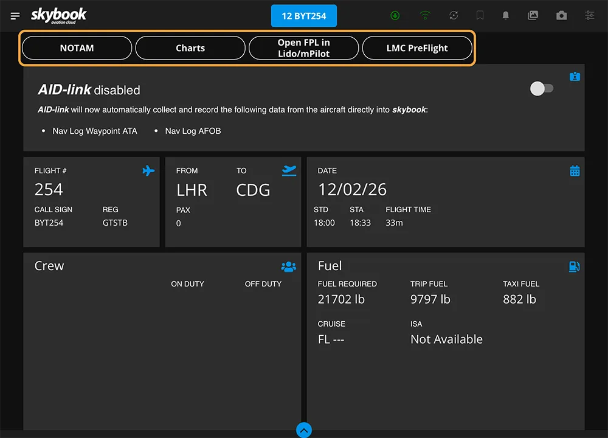
Task: Open notifications bell icon
Action: click(x=505, y=16)
